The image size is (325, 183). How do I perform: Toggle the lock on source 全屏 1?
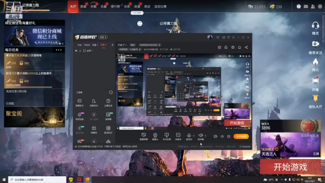80,50
